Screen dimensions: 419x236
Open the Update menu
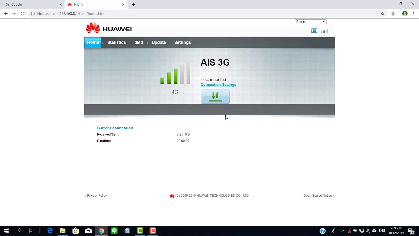159,42
